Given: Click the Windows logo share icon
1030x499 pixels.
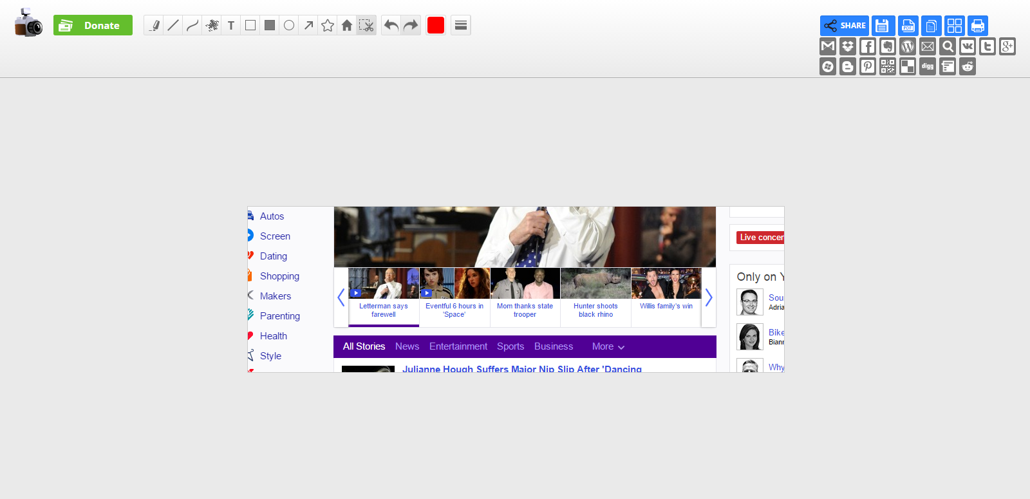Looking at the screenshot, I should [x=828, y=66].
